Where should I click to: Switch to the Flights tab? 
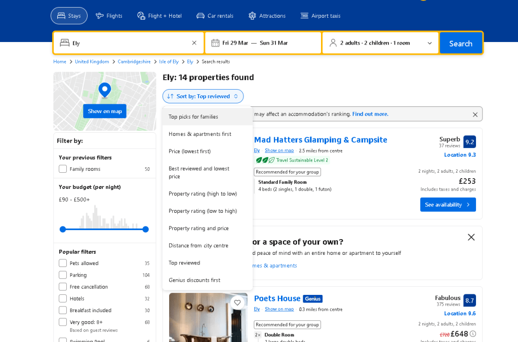pyautogui.click(x=109, y=16)
